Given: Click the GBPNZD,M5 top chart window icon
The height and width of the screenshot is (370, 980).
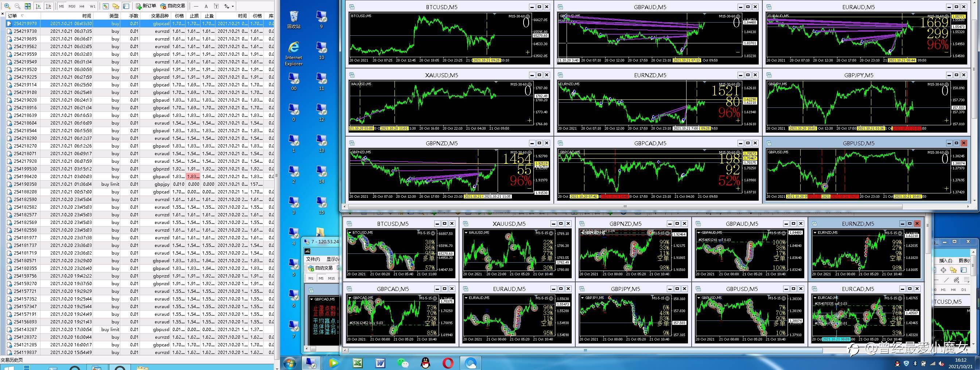Looking at the screenshot, I should (x=352, y=143).
